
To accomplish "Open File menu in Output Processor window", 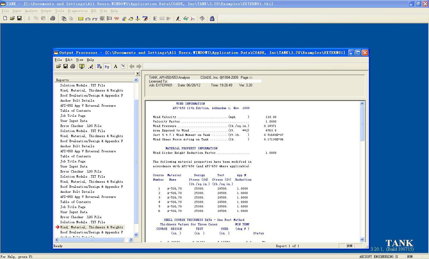I will (x=58, y=60).
